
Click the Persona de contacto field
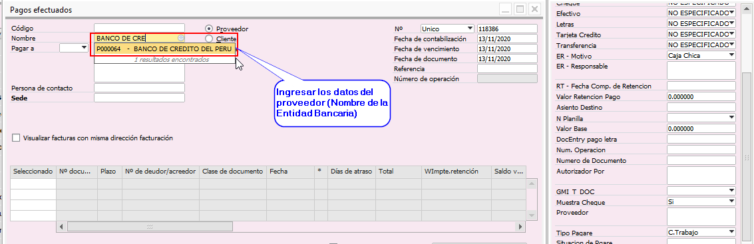tap(140, 88)
